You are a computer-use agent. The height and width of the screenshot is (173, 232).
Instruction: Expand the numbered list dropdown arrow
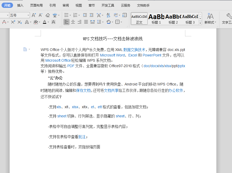[79, 15]
